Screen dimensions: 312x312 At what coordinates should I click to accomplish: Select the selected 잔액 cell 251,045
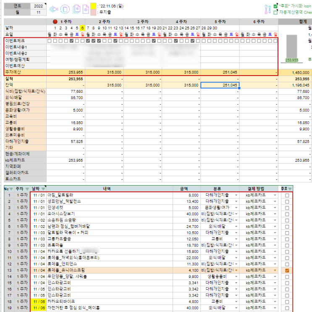(x=220, y=85)
